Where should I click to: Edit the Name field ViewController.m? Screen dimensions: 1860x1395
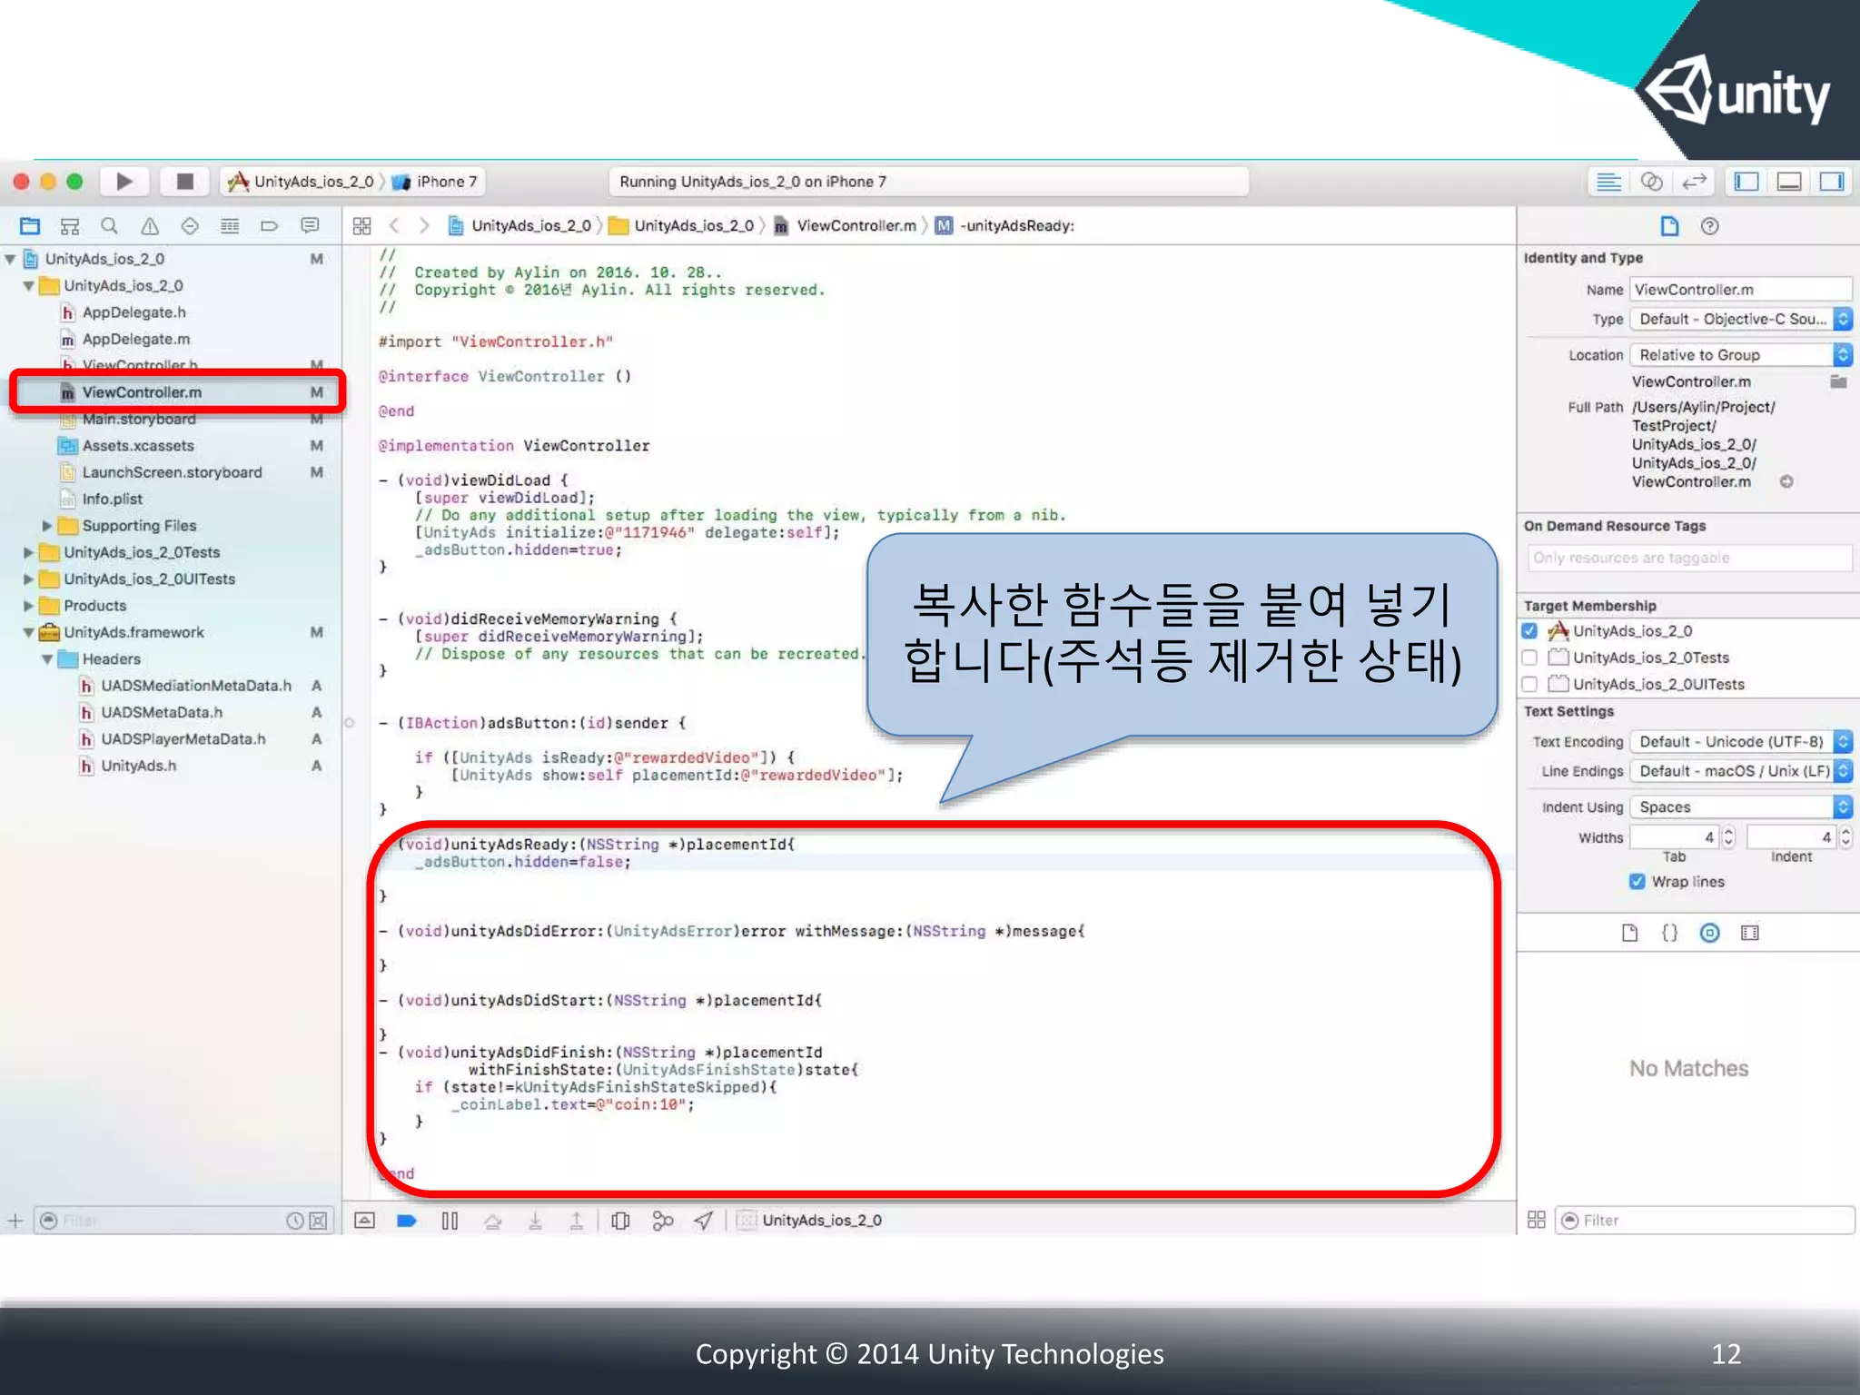(x=1740, y=290)
